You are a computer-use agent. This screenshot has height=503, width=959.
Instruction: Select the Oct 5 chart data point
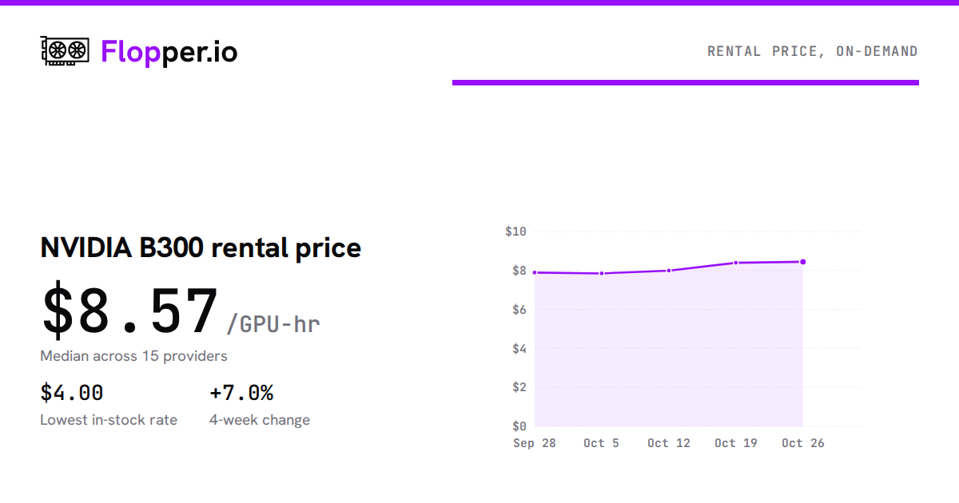pos(602,274)
